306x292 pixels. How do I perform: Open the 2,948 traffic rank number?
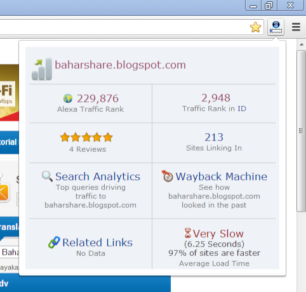[216, 98]
